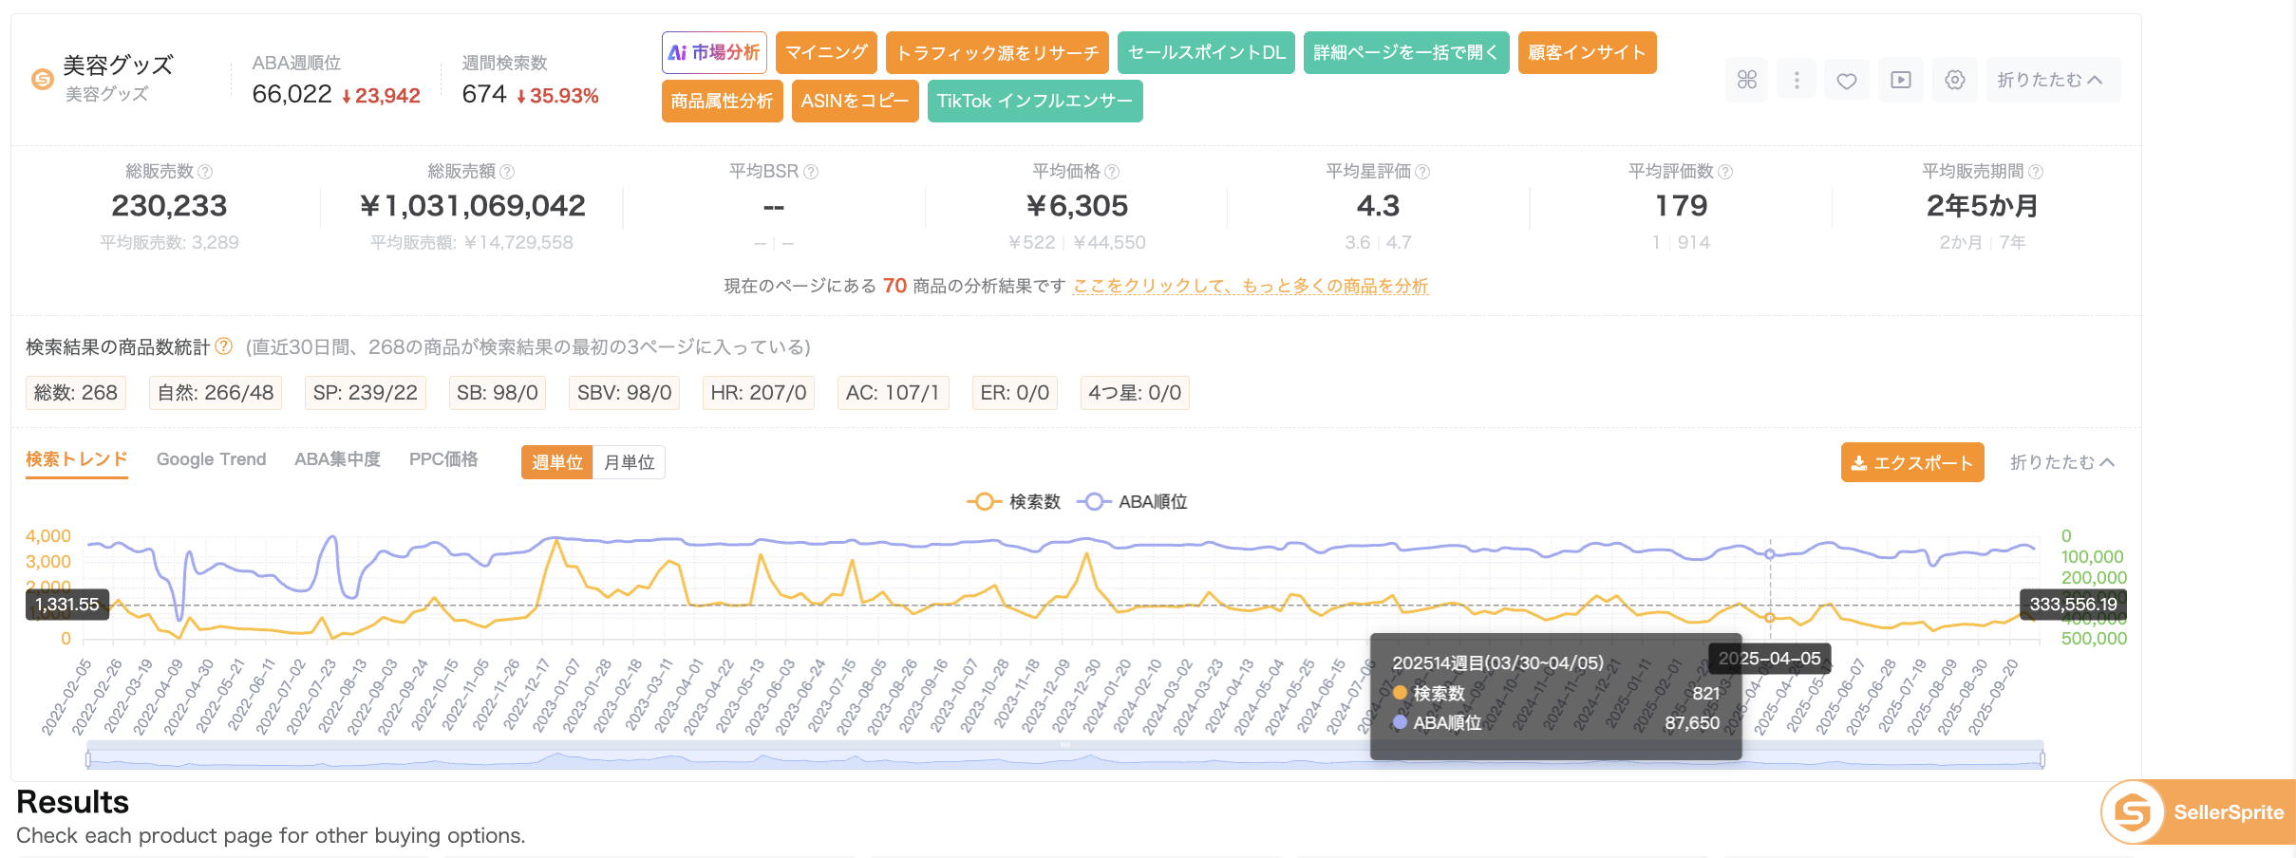Toggle ABA順位 series in chart legend
The height and width of the screenshot is (858, 2296).
pos(1132,501)
